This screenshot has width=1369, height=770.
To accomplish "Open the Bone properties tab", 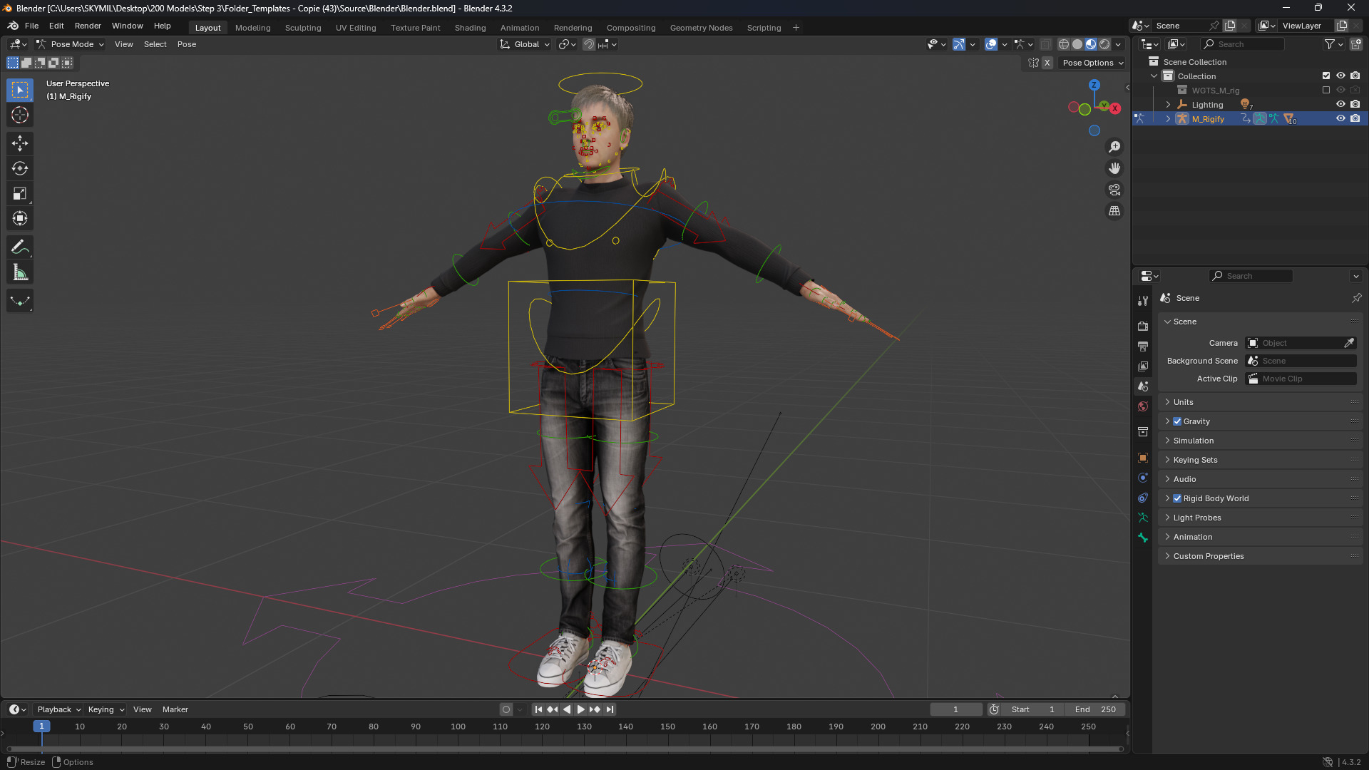I will click(x=1143, y=538).
